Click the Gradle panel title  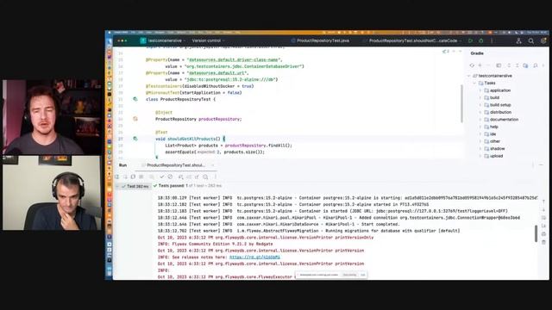pos(477,53)
